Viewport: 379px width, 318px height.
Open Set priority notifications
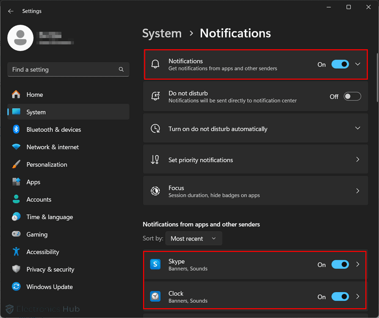click(x=254, y=160)
